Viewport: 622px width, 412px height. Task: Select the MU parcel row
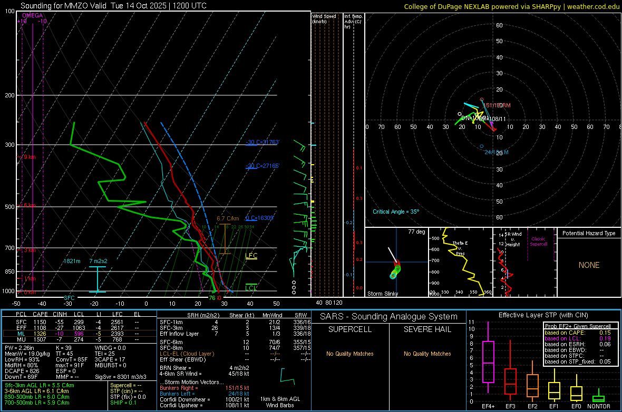coord(80,339)
